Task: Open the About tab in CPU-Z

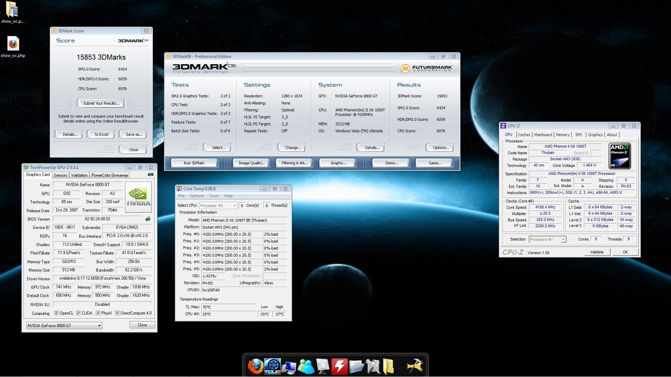Action: click(612, 135)
